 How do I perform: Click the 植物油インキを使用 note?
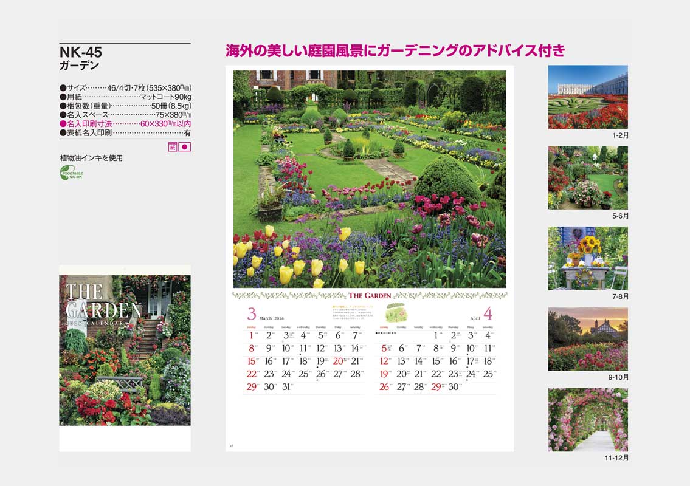tap(92, 158)
